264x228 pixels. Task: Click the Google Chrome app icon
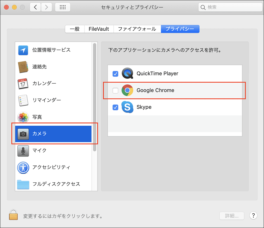pos(128,90)
